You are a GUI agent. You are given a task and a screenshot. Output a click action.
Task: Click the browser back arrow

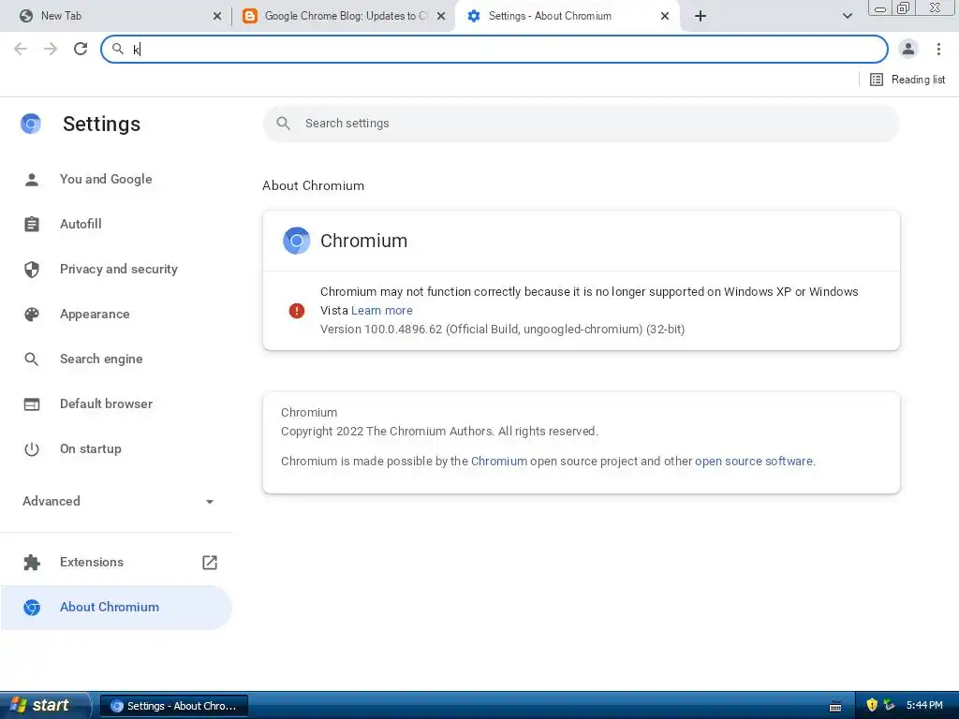(x=21, y=49)
